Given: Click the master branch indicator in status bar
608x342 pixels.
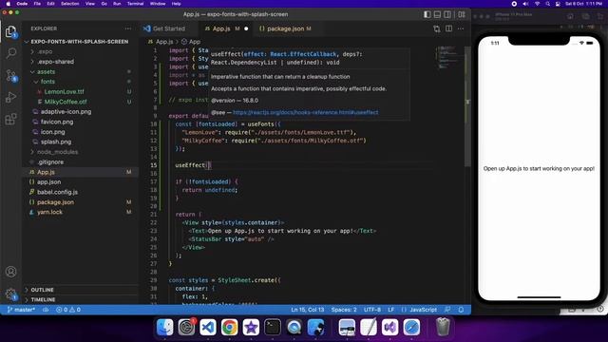Looking at the screenshot, I should tap(21, 310).
